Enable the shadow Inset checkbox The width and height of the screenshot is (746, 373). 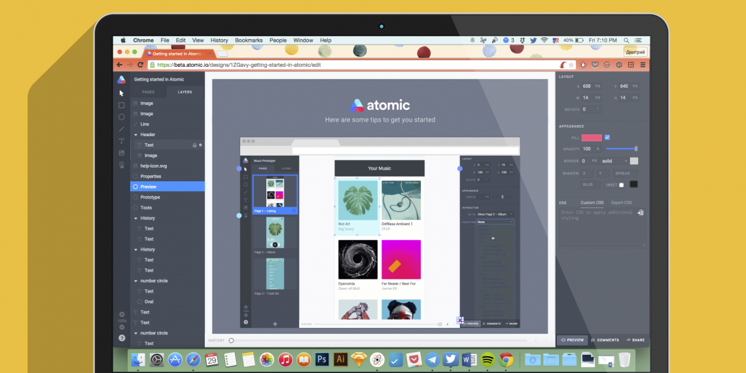622,185
